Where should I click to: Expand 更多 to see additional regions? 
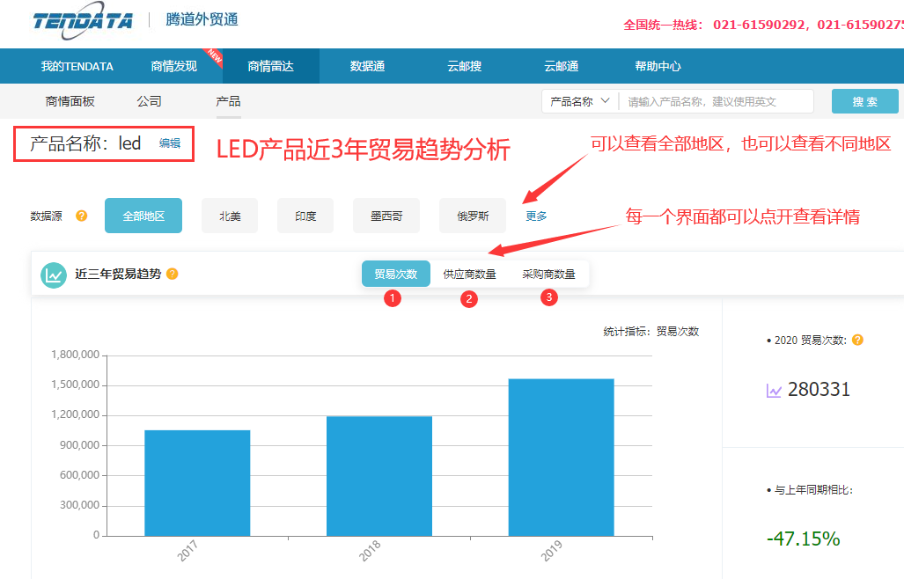coord(534,214)
